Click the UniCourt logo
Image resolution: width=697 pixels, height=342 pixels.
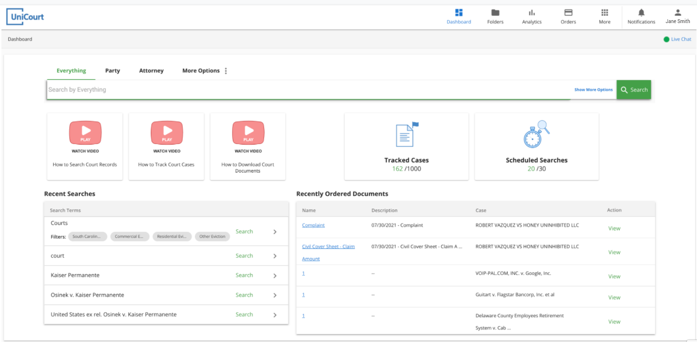click(x=25, y=17)
